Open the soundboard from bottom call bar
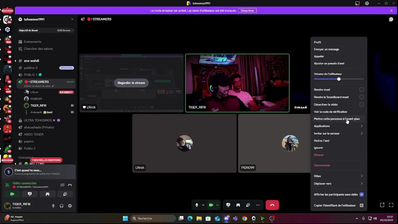The width and height of the screenshot is (398, 224). [248, 205]
